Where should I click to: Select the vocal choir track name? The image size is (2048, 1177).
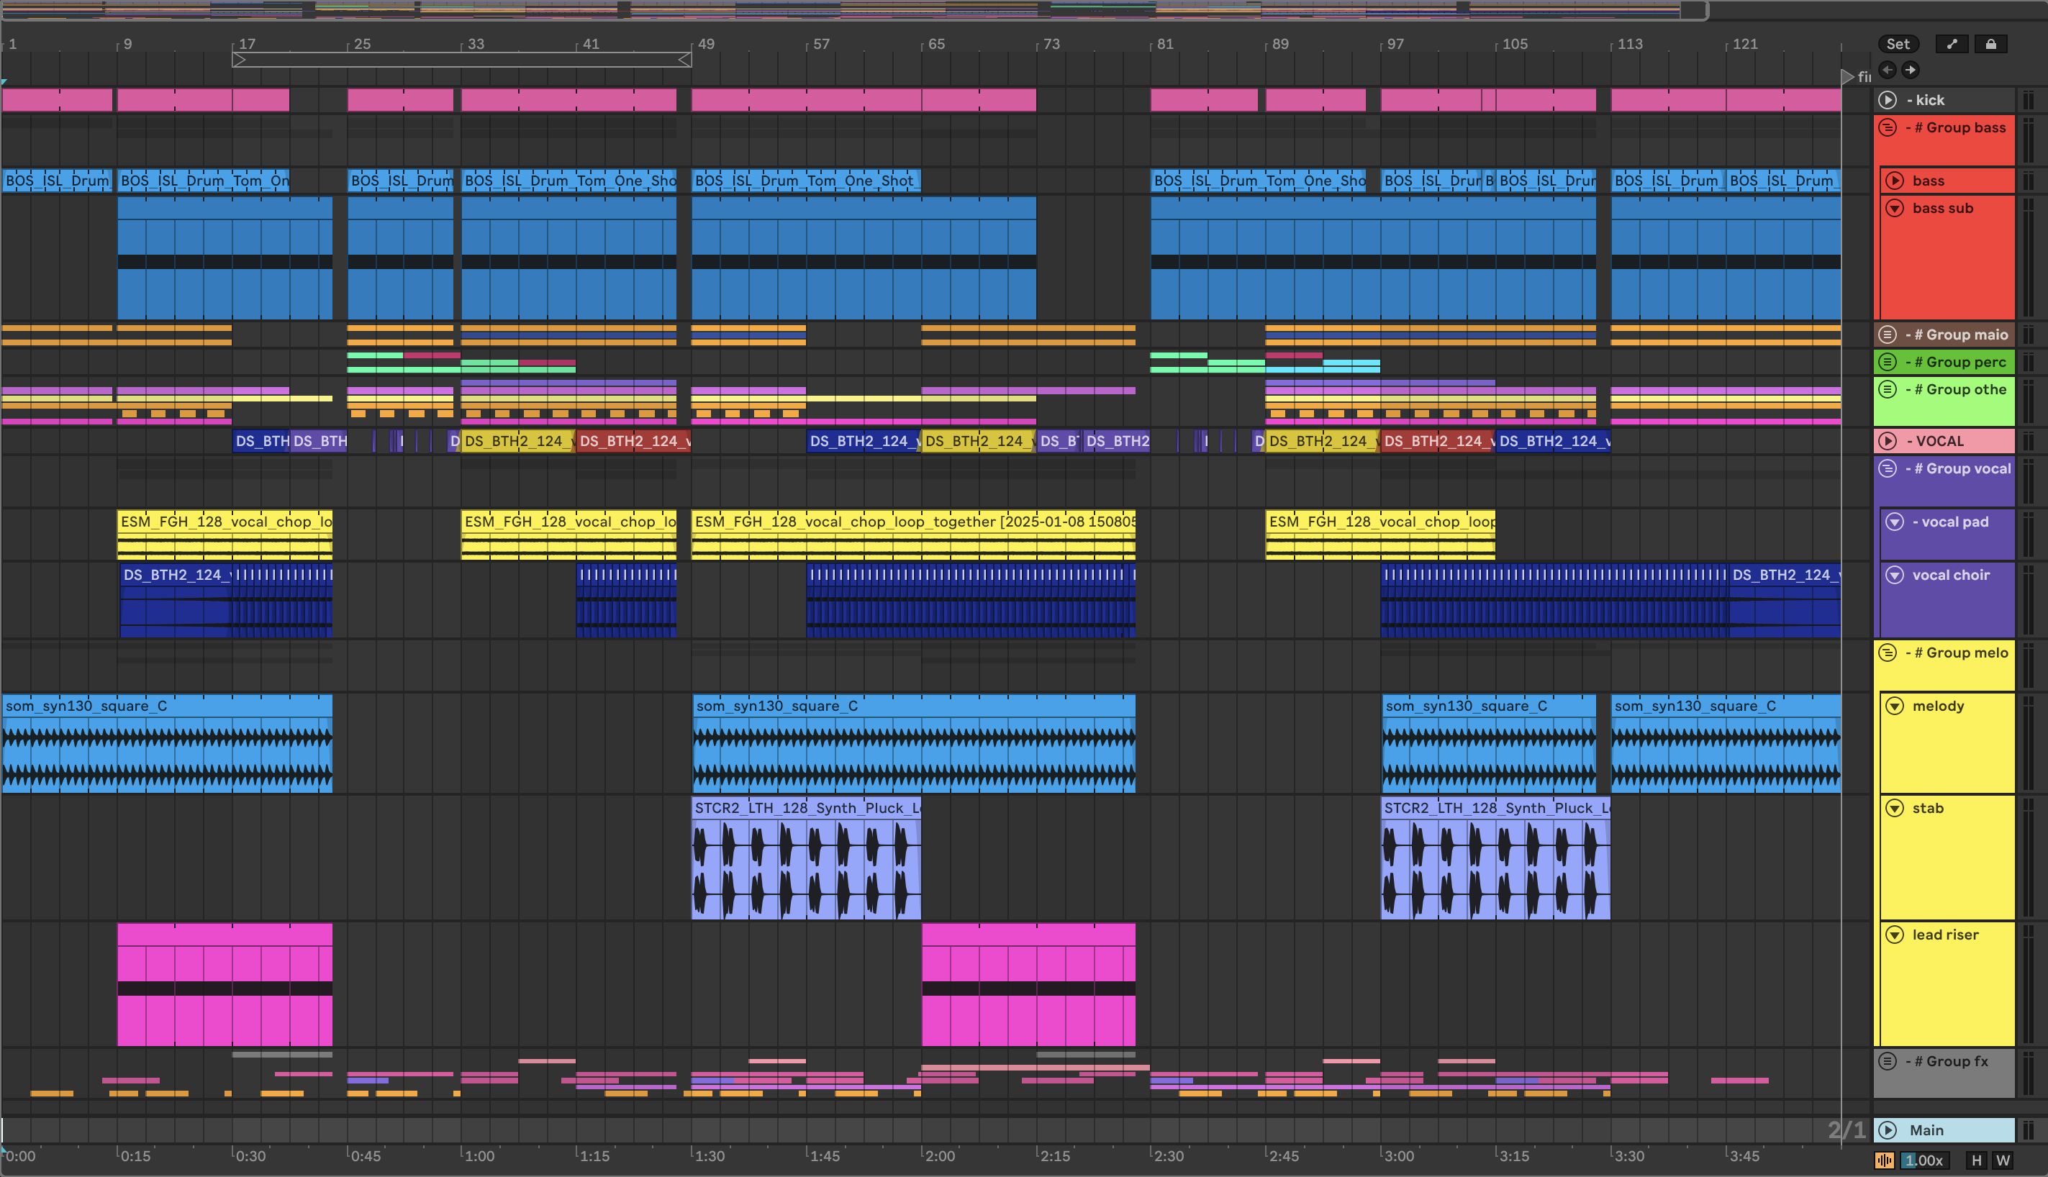pyautogui.click(x=1951, y=576)
